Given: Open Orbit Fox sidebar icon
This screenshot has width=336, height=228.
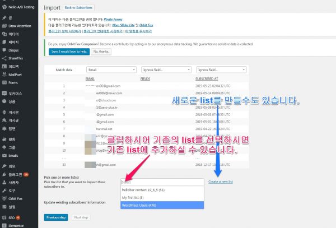Looking at the screenshot, I should tap(4, 197).
